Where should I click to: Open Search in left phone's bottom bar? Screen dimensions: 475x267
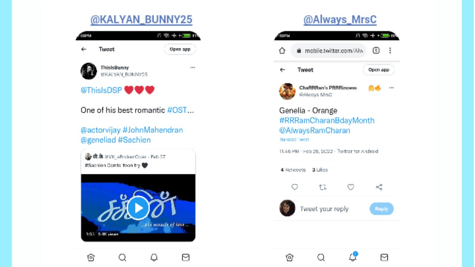tap(122, 257)
